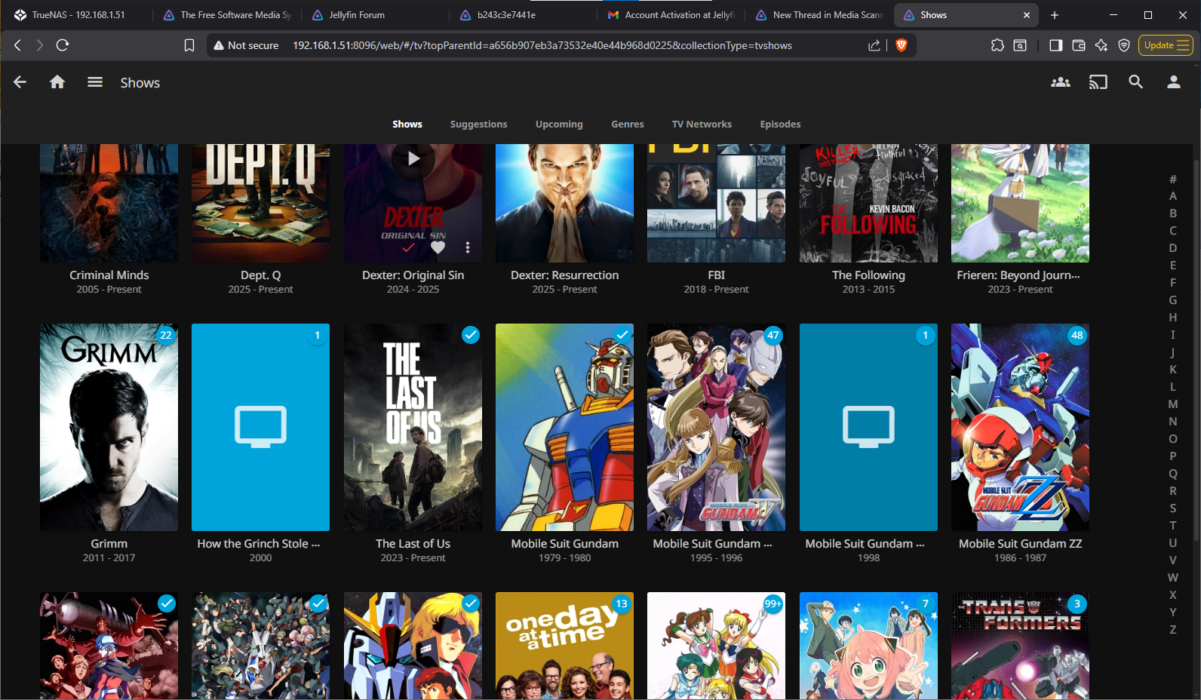The width and height of the screenshot is (1201, 700).
Task: Click the SyncPlay group icon
Action: (x=1061, y=82)
